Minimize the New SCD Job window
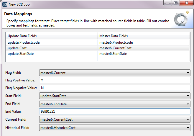The width and height of the screenshot is (194, 136). pos(168,3)
